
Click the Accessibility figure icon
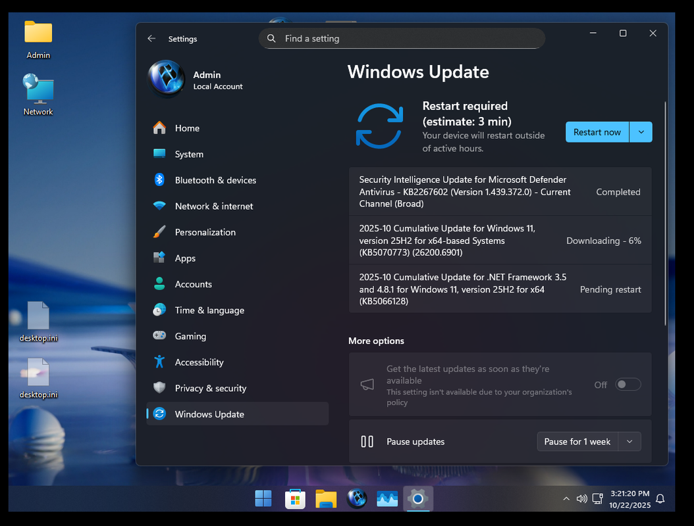tap(159, 362)
